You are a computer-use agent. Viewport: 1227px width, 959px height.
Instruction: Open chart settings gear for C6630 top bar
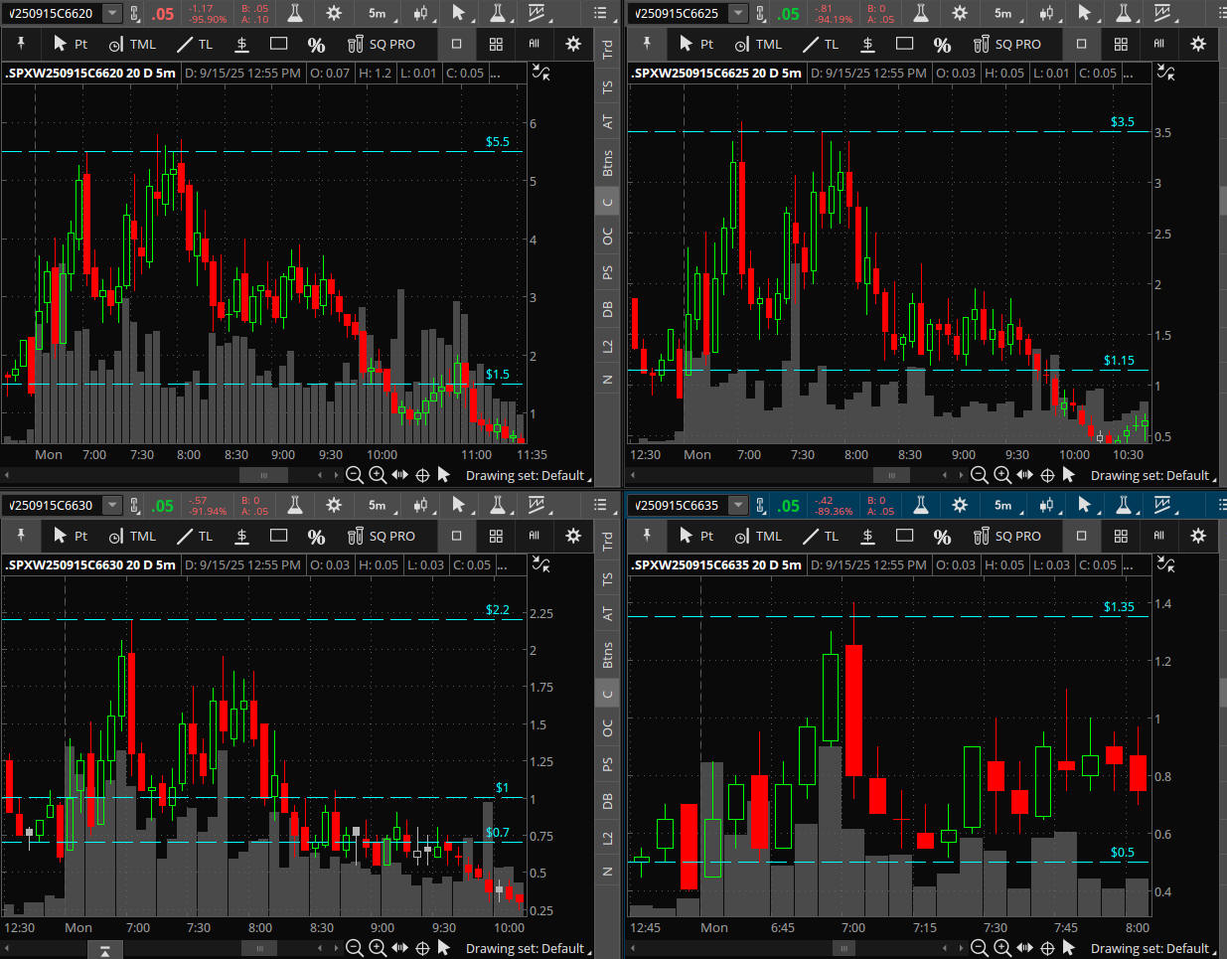334,505
